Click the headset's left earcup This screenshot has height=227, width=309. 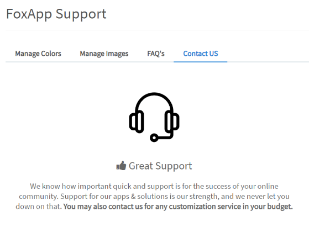coord(137,122)
